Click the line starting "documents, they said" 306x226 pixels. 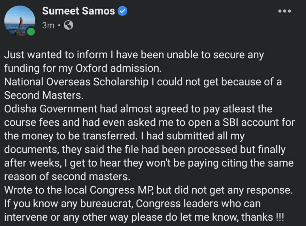click(144, 149)
